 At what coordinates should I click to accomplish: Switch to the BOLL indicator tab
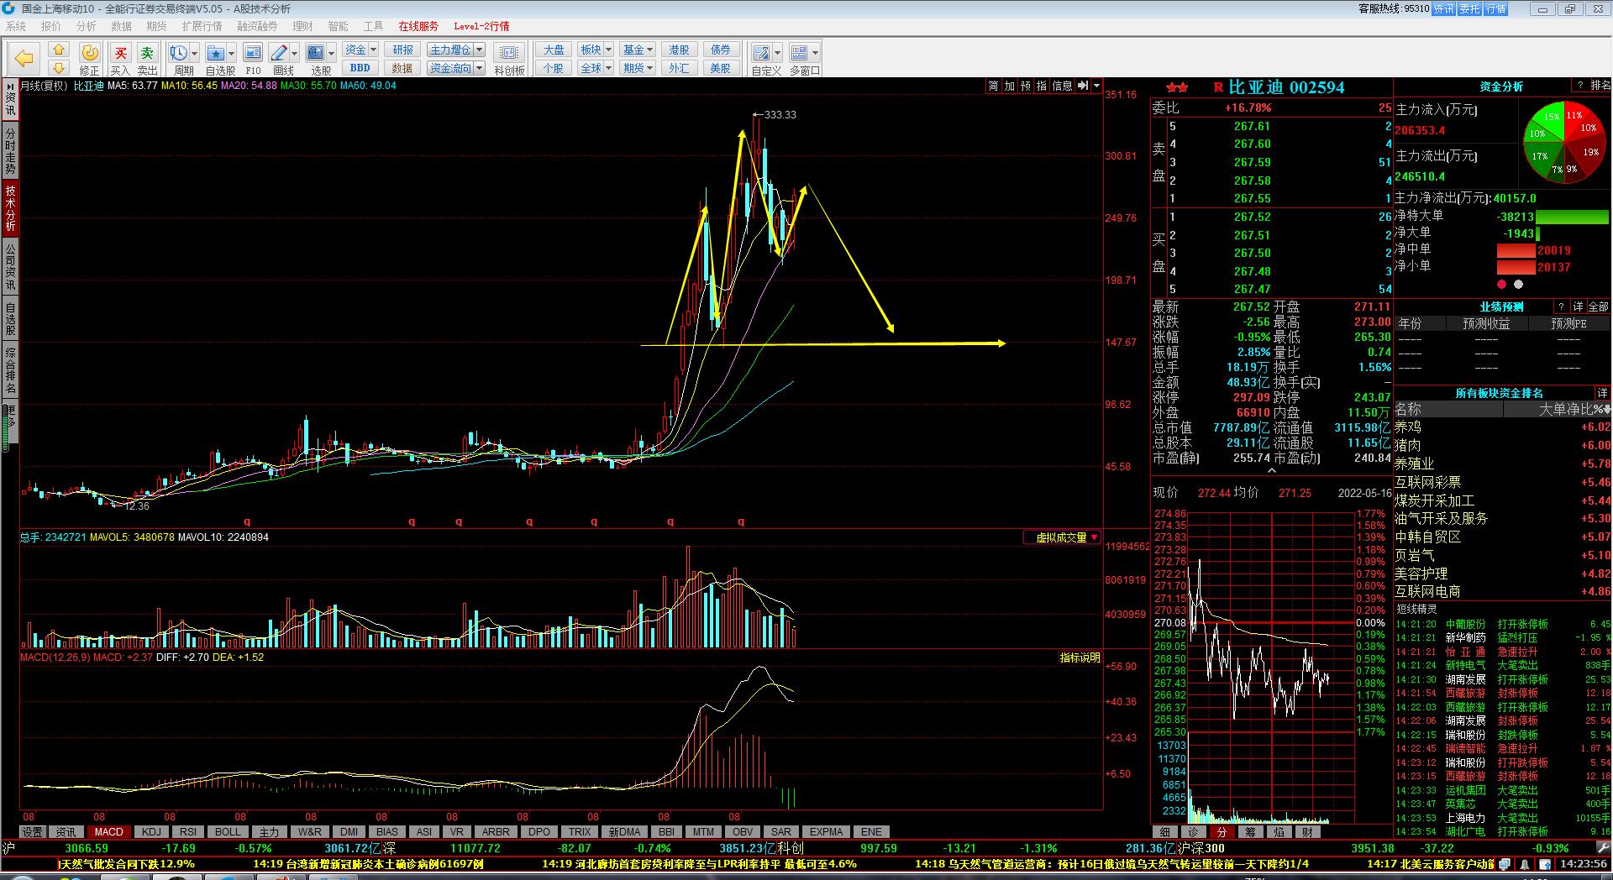[x=228, y=832]
